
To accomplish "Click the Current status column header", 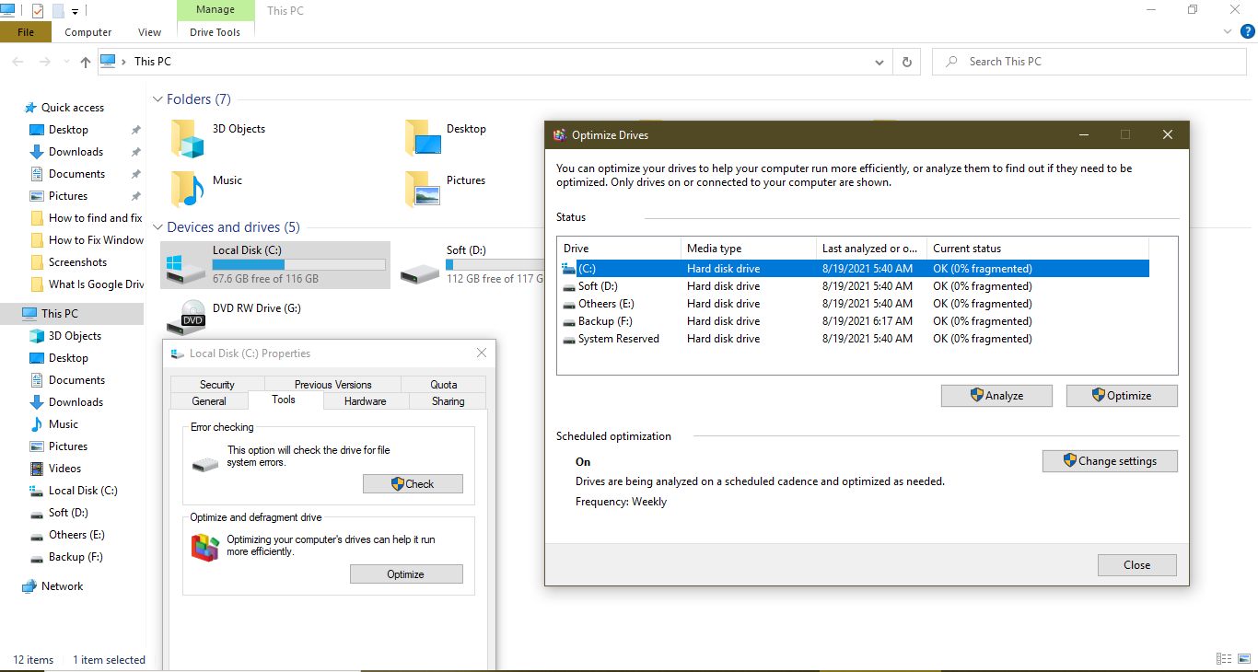I will 1038,249.
